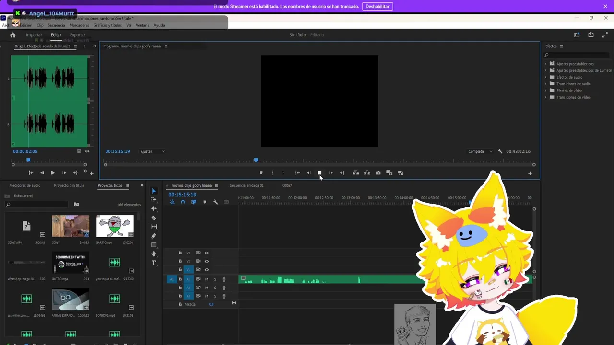
Task: Select the Rectangle tool
Action: [x=154, y=245]
